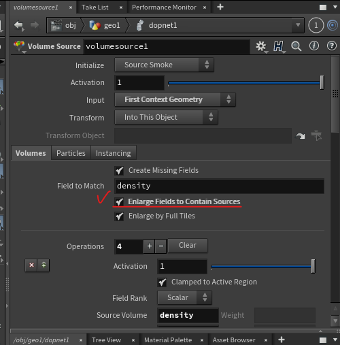Click geo1 in the network path
Screen dimensions: 340x345
point(112,25)
